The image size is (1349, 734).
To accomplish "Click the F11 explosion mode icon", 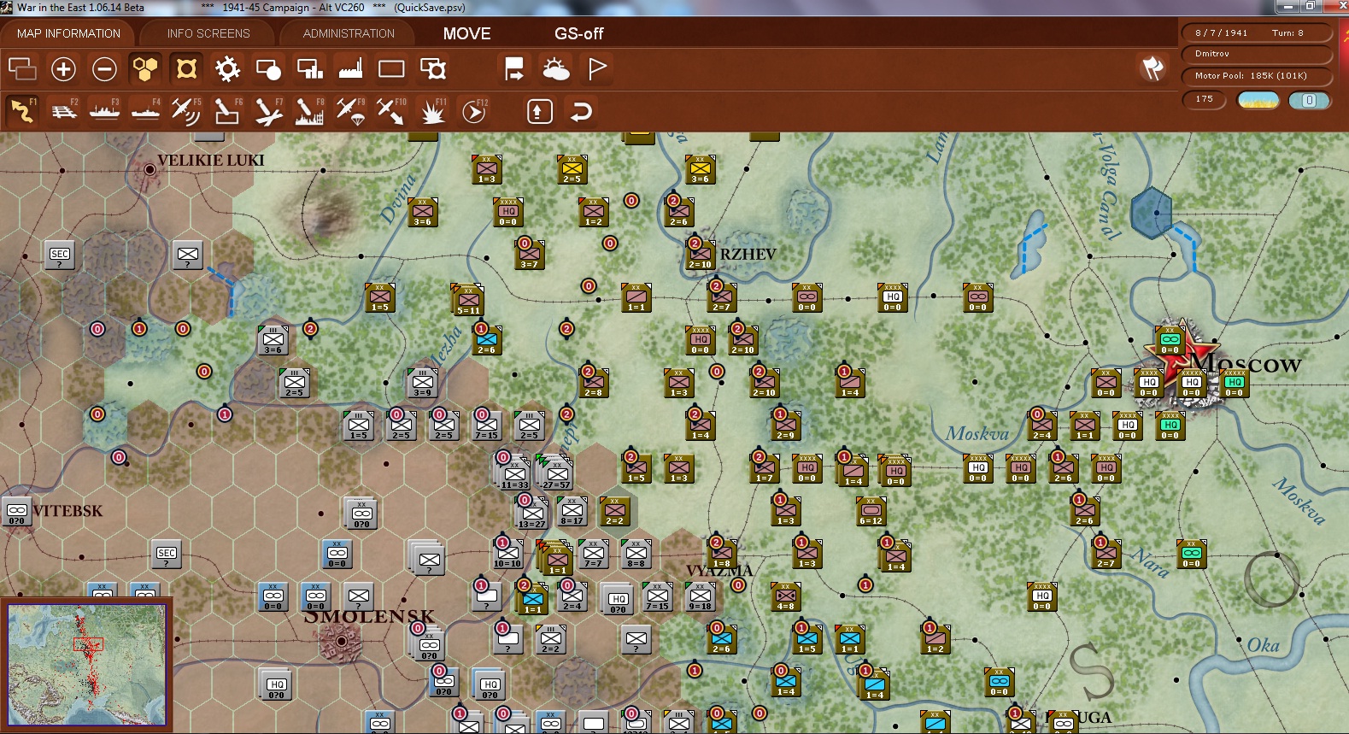I will point(432,111).
